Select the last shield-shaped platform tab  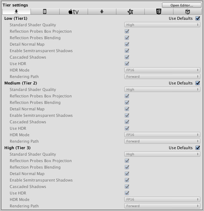(x=187, y=12)
